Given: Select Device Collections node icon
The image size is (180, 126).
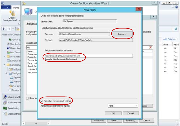Looking at the screenshot, I should click(8, 48).
